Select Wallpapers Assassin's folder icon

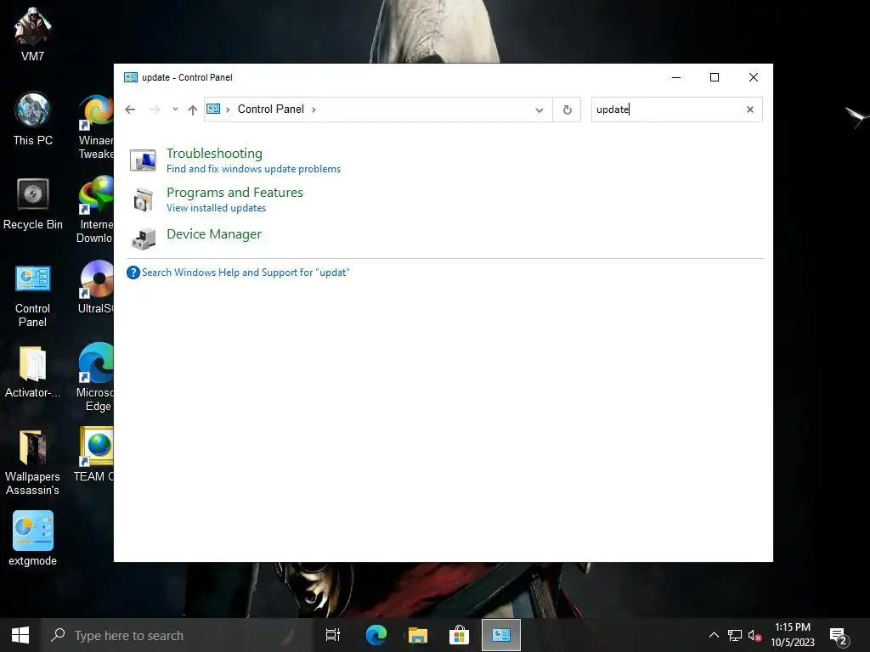(33, 463)
